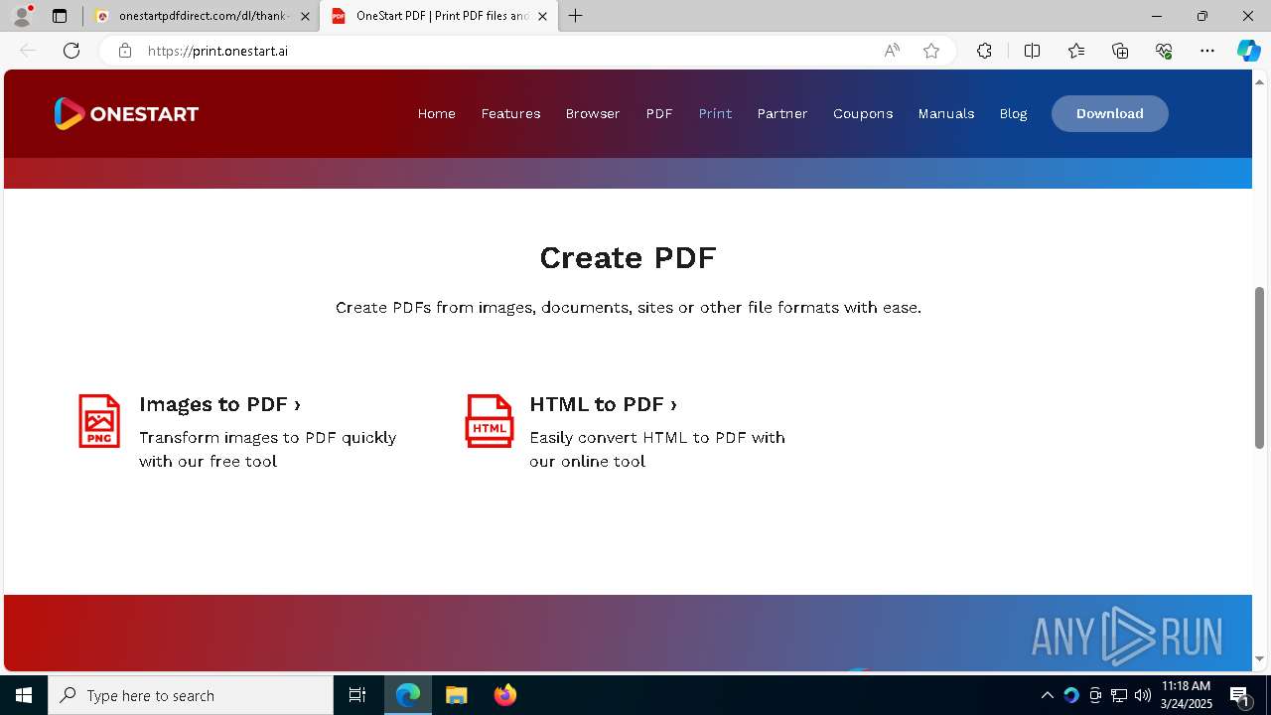Open Browser essentials heart icon
The height and width of the screenshot is (715, 1271).
(1164, 51)
